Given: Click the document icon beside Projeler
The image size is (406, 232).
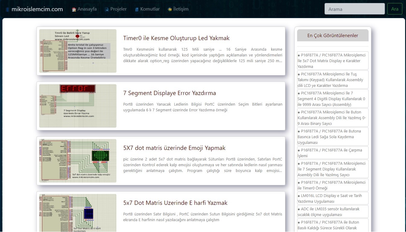Looking at the screenshot, I should pyautogui.click(x=107, y=9).
